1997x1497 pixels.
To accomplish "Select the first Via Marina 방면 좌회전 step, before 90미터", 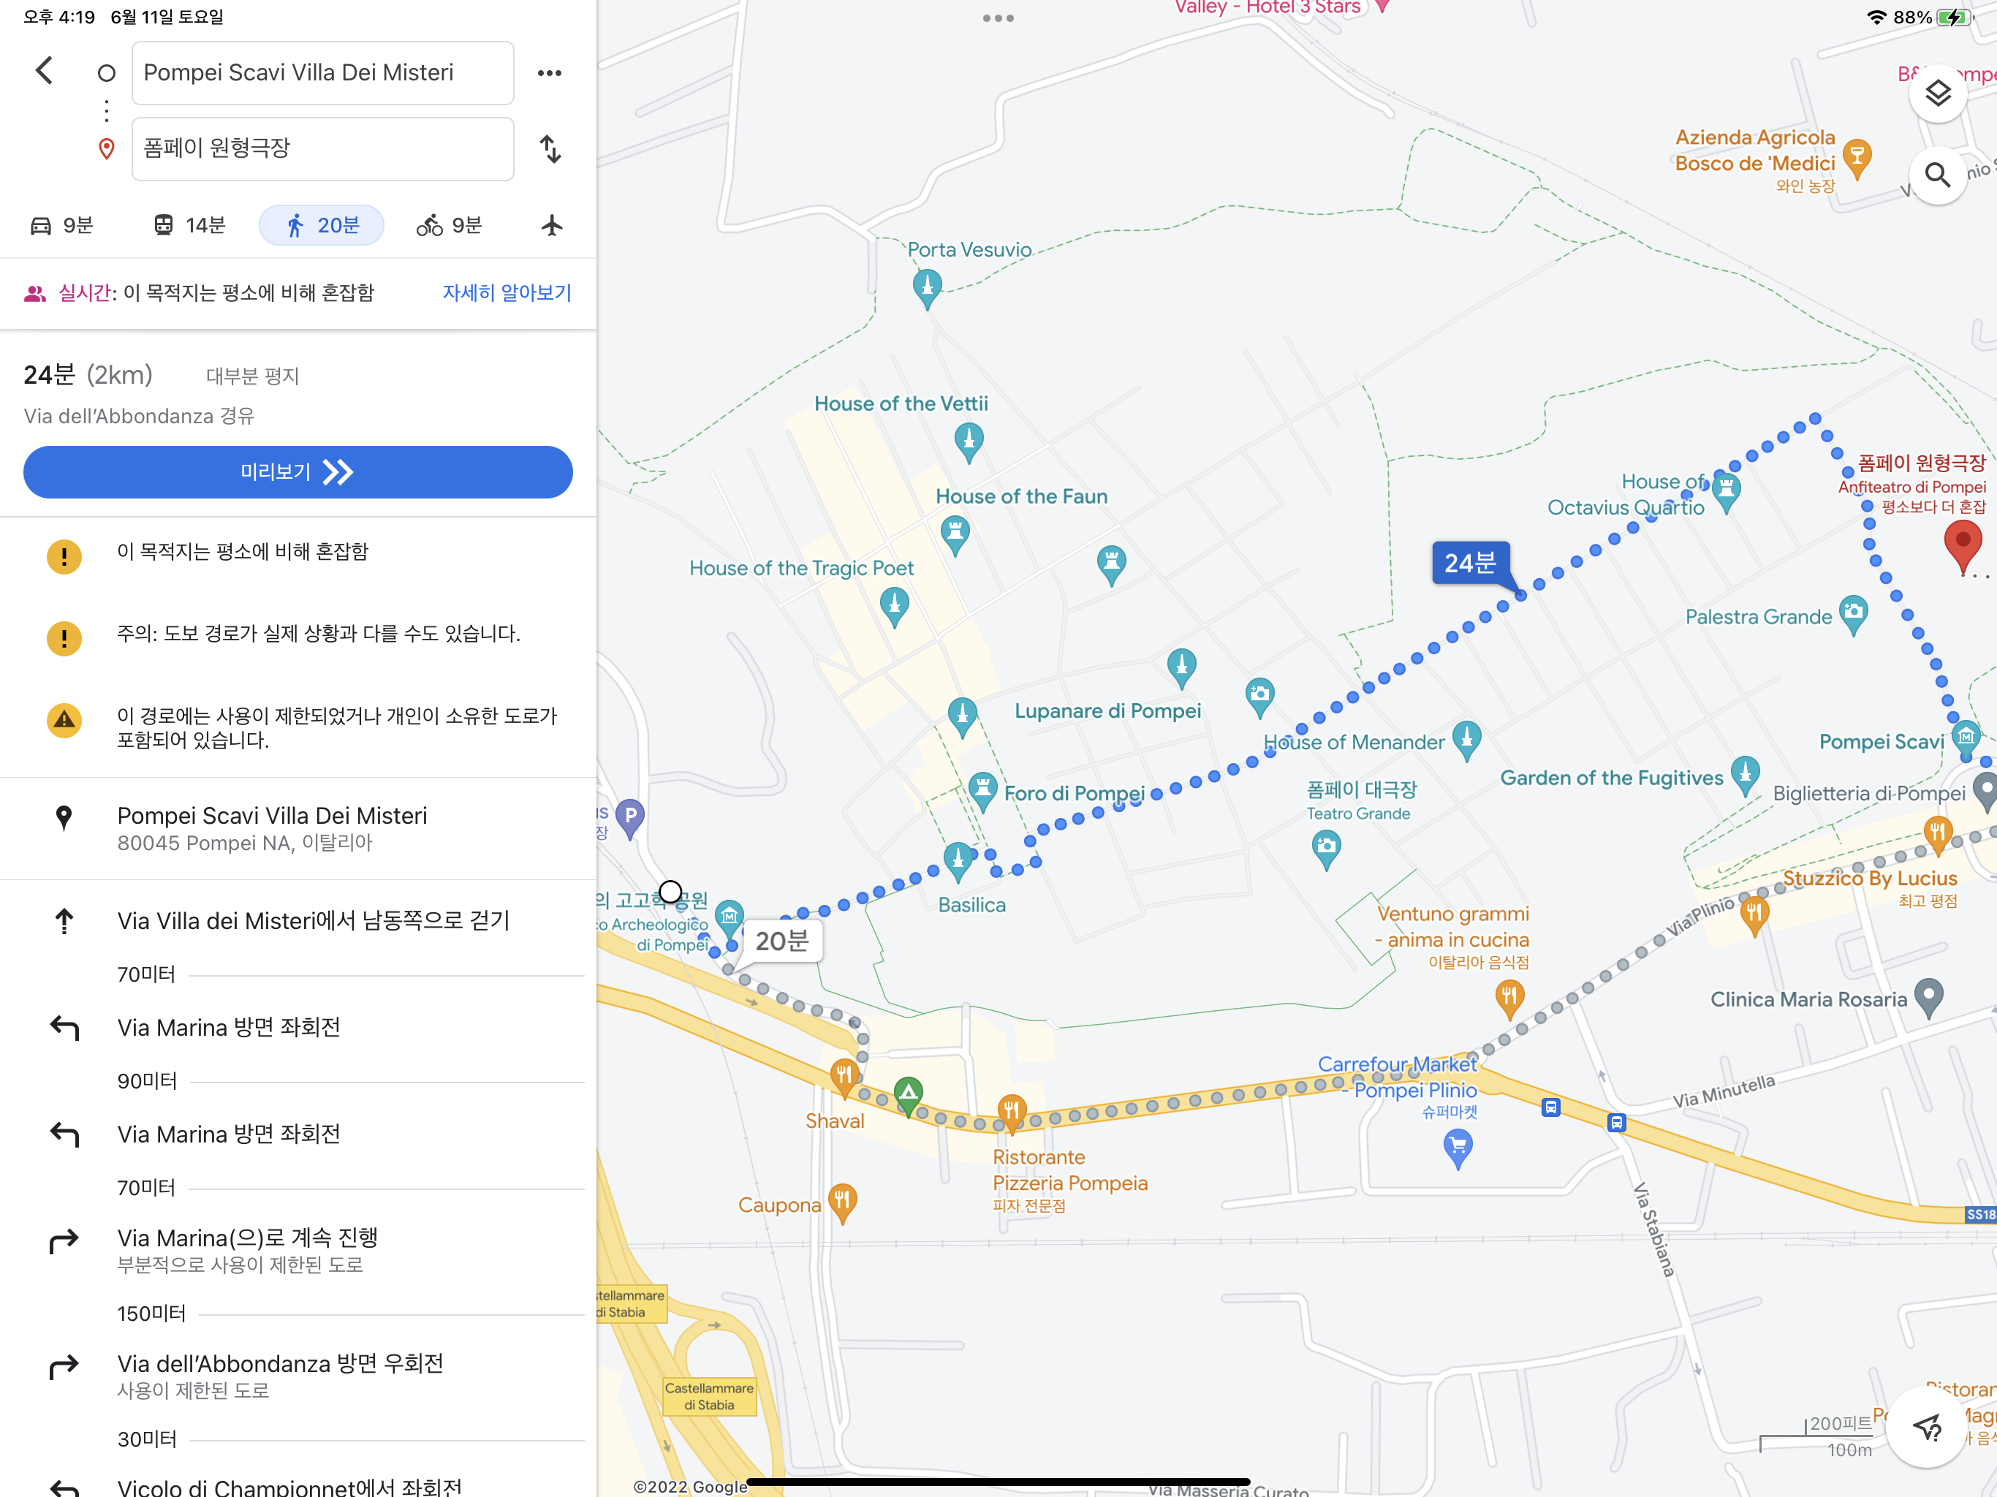I will point(298,1028).
